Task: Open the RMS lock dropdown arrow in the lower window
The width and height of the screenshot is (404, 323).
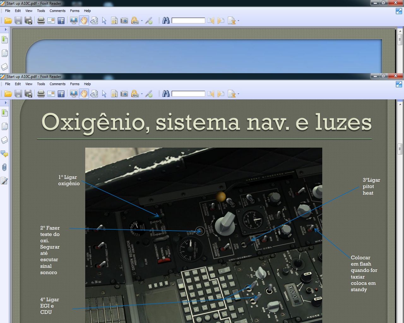Action: 142,94
